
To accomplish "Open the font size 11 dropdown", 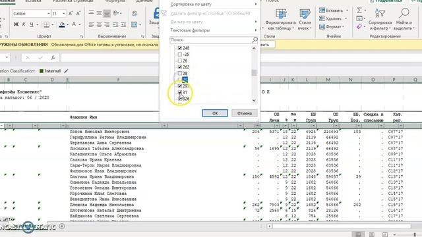I will (x=64, y=13).
